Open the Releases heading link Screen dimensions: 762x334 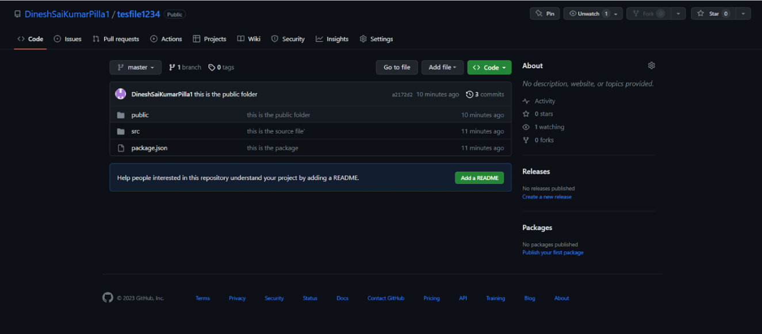(536, 172)
